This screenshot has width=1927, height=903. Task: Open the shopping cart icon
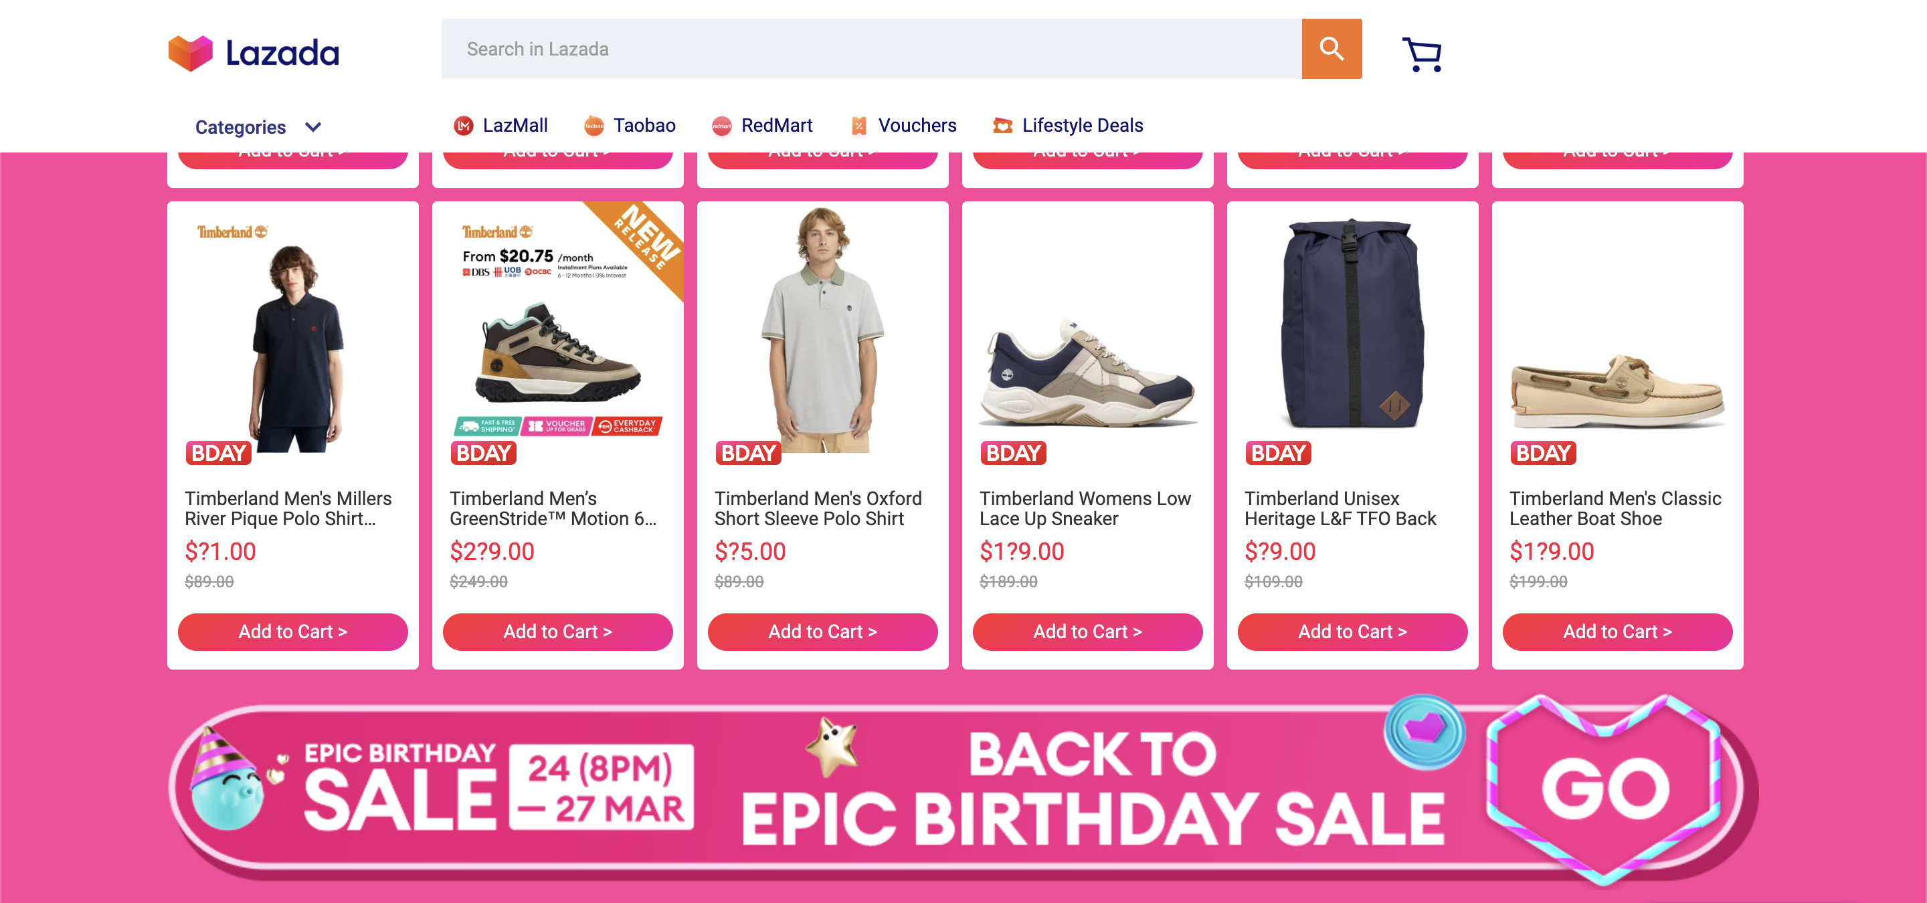1421,54
